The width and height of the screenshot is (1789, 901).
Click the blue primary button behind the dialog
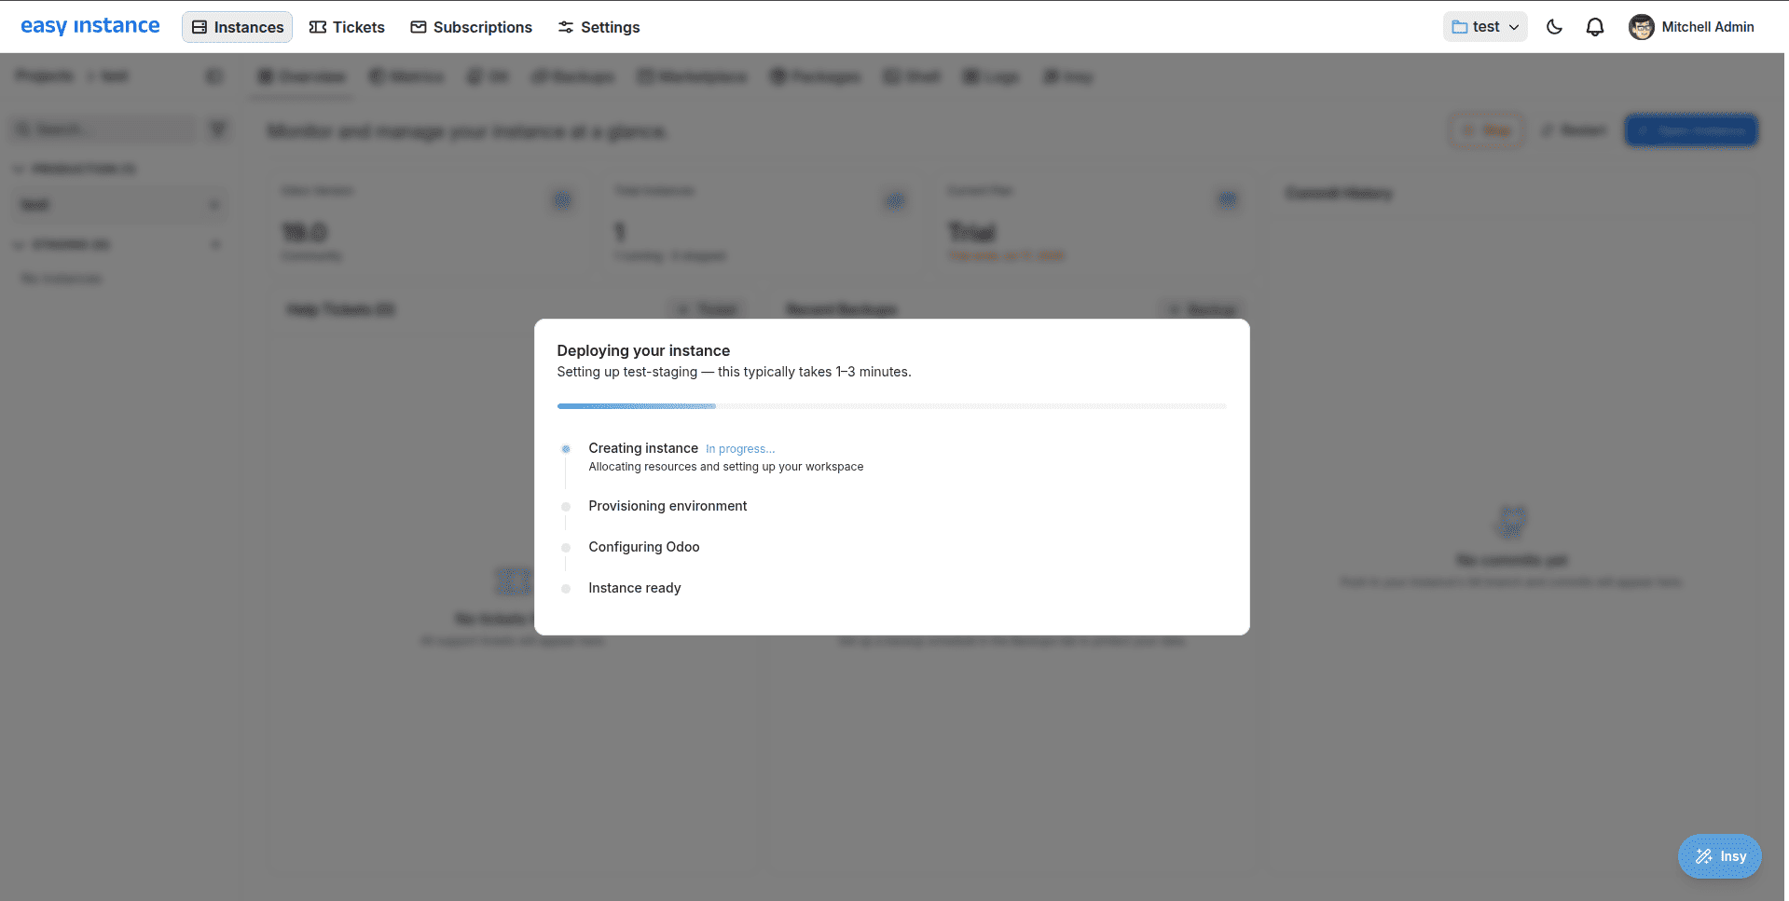1691,130
